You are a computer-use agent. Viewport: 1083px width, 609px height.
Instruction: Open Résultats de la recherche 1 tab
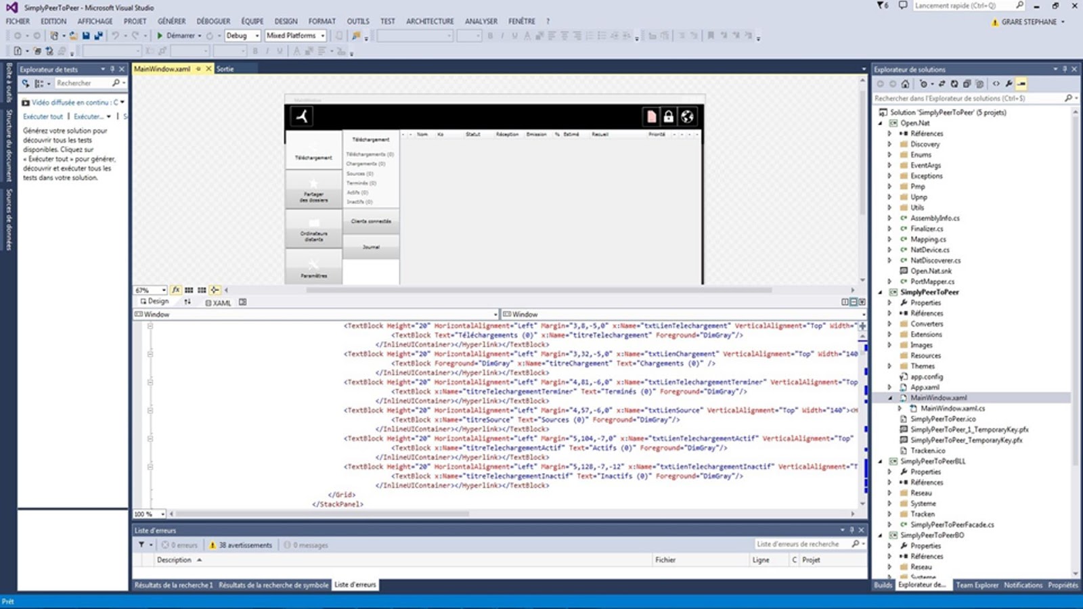point(173,585)
